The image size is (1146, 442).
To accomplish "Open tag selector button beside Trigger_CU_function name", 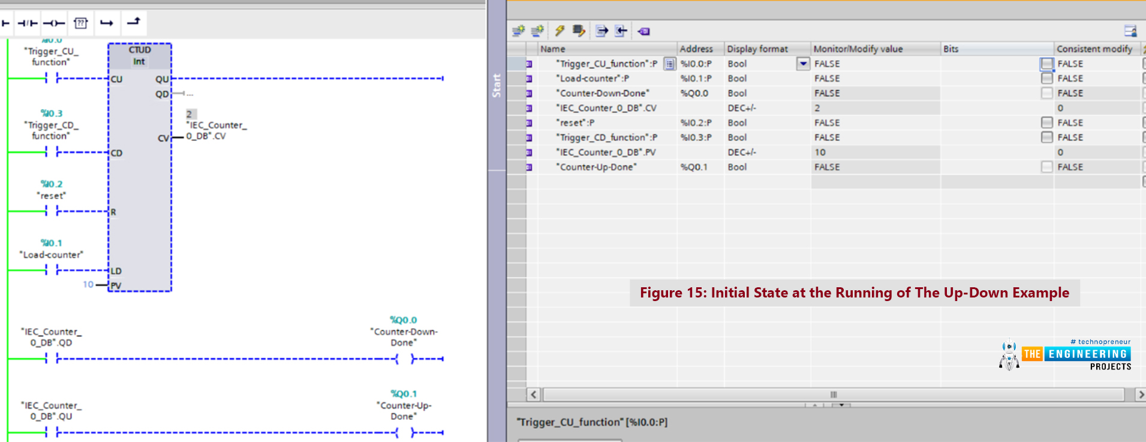I will pyautogui.click(x=669, y=64).
